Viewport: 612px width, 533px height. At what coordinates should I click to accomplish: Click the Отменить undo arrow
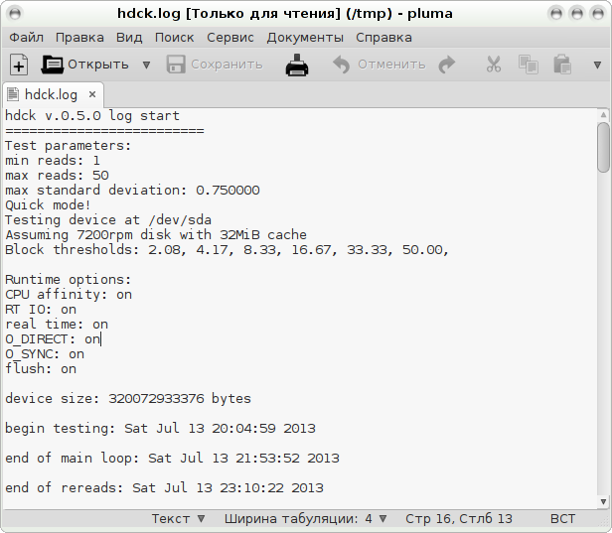click(x=341, y=65)
